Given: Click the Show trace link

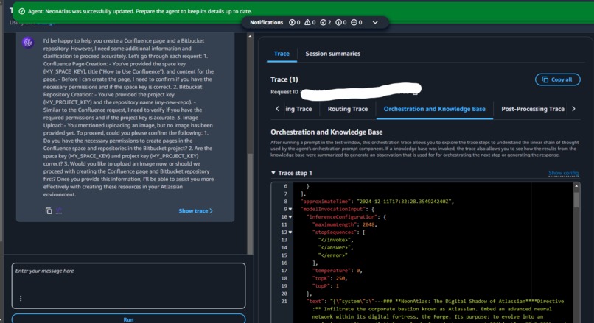Looking at the screenshot, I should [x=195, y=210].
